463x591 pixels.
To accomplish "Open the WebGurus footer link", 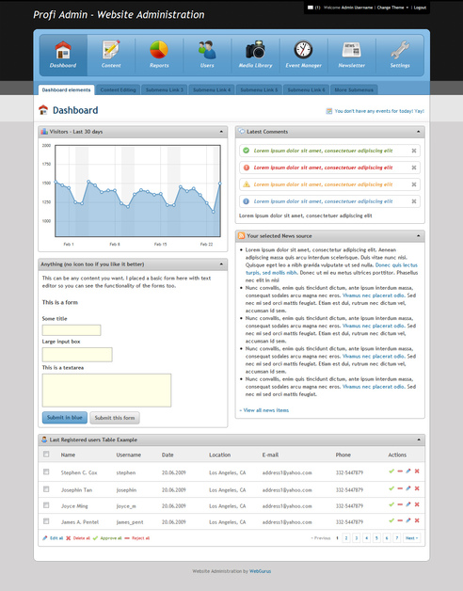I will (x=260, y=571).
